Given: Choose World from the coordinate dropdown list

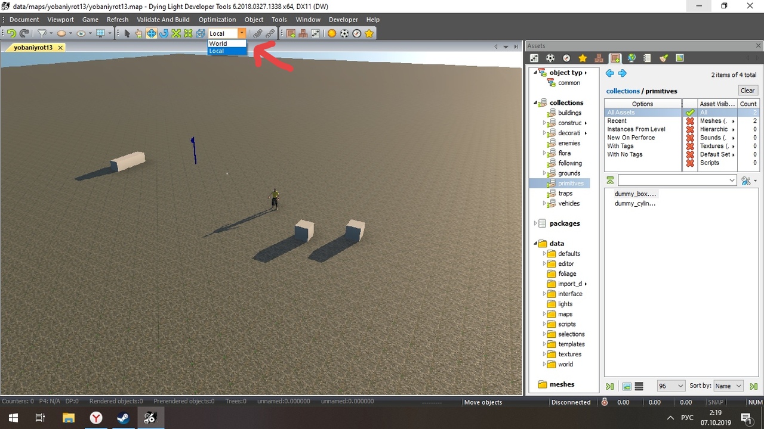Looking at the screenshot, I should coord(227,43).
